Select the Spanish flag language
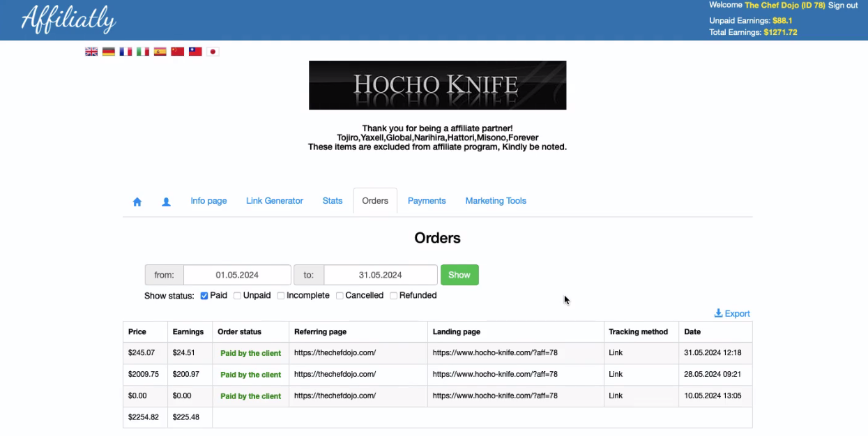 (x=160, y=52)
